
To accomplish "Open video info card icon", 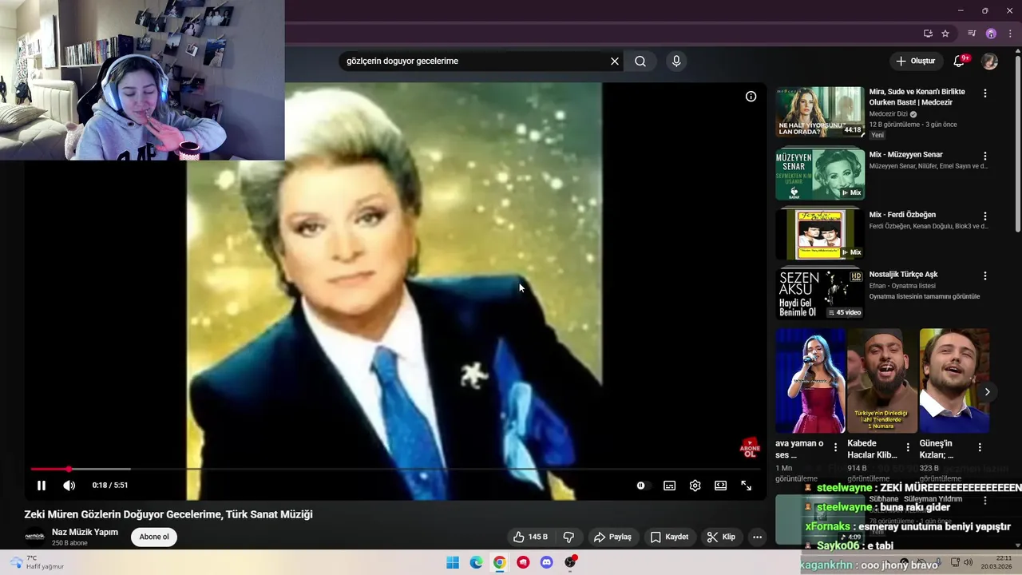I will pos(751,97).
